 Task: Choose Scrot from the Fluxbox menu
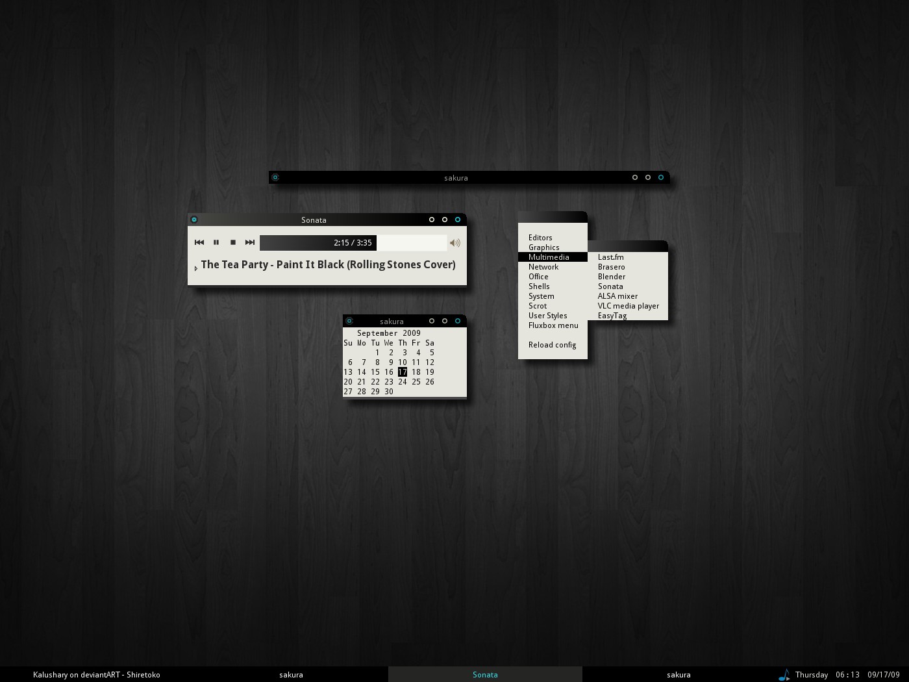point(553,306)
